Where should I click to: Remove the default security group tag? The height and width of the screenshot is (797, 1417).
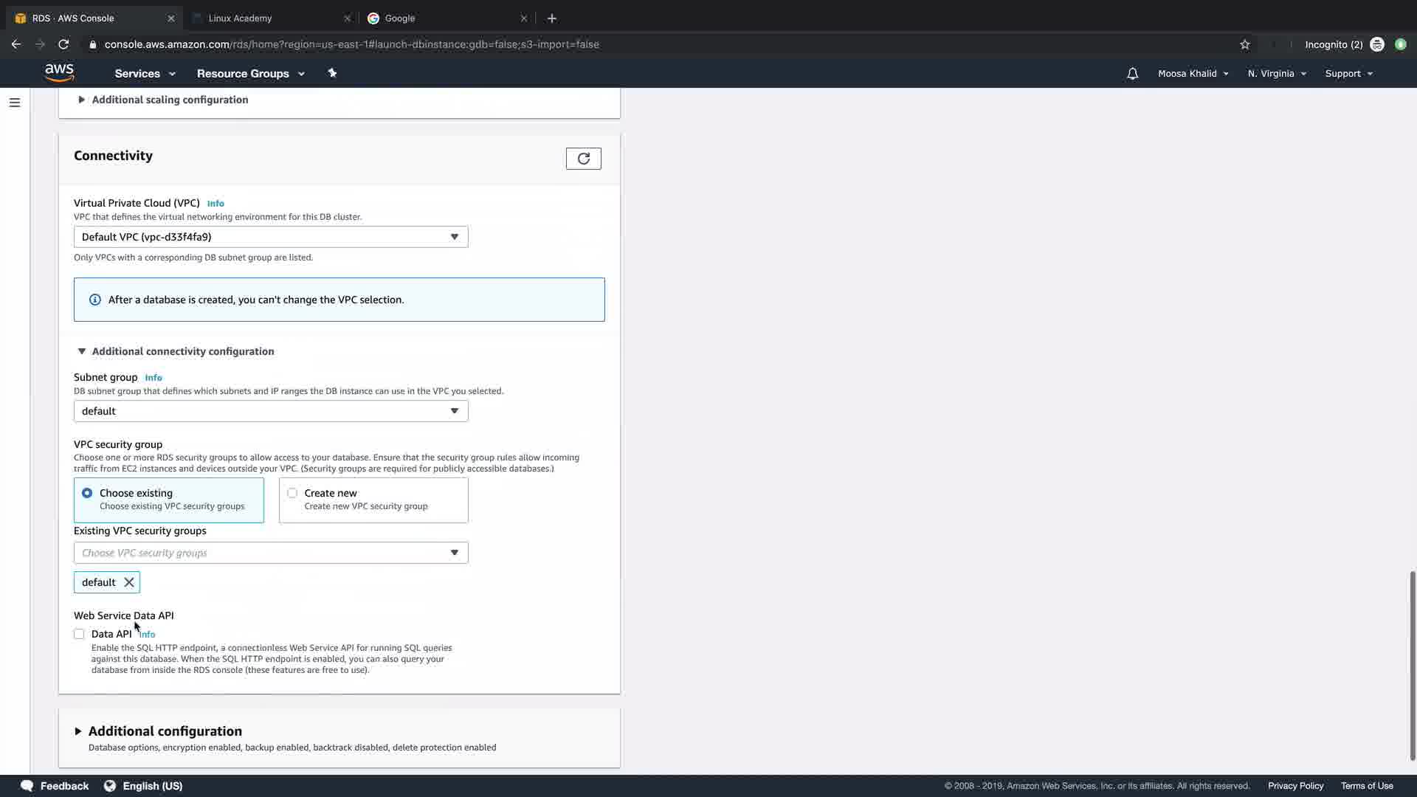point(129,582)
